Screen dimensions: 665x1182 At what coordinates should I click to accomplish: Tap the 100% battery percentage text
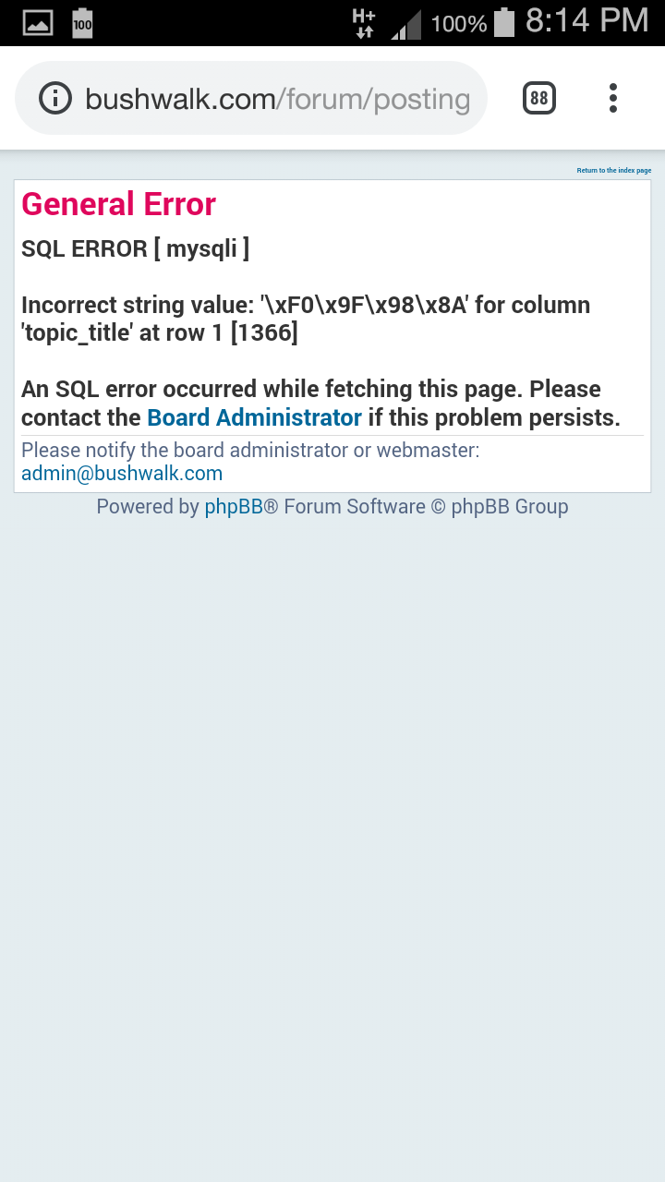tap(459, 24)
